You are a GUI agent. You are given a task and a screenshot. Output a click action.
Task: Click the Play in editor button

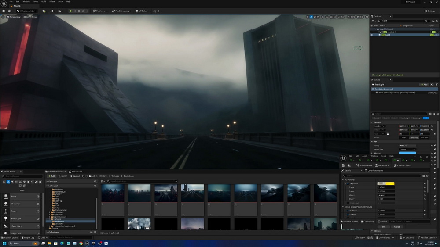pyautogui.click(x=71, y=11)
